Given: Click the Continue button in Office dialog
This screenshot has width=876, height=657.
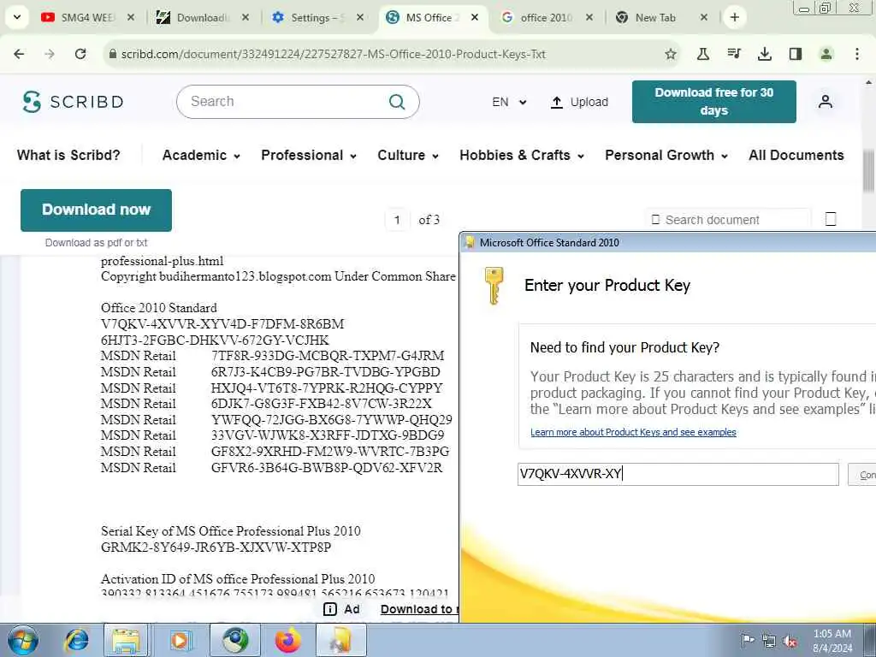Looking at the screenshot, I should 862,474.
